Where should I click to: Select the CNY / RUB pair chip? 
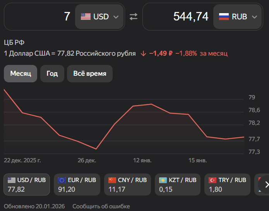click(x=128, y=184)
